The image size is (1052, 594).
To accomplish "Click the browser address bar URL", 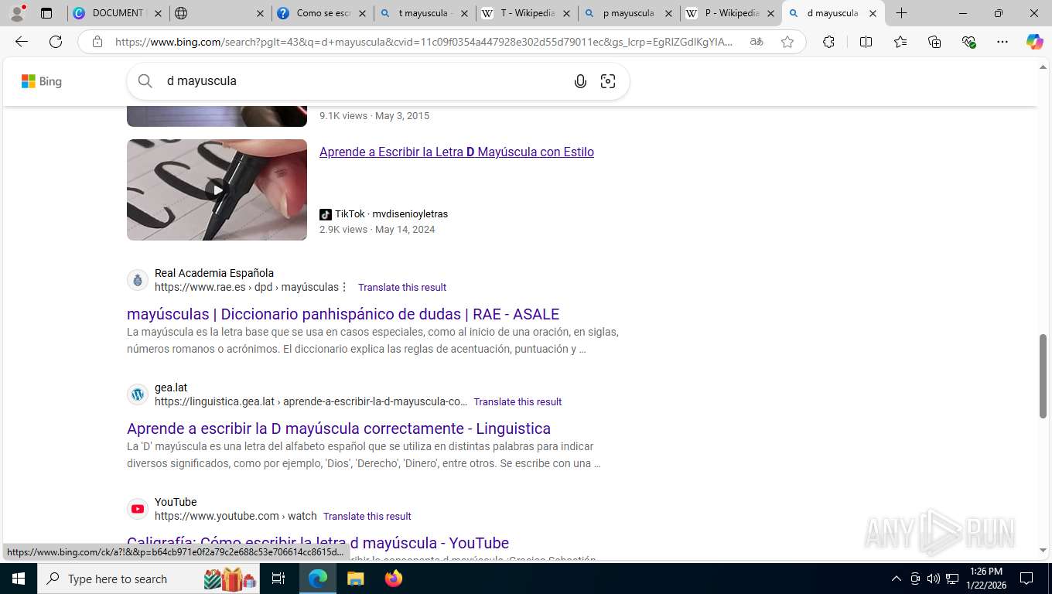I will click(424, 42).
